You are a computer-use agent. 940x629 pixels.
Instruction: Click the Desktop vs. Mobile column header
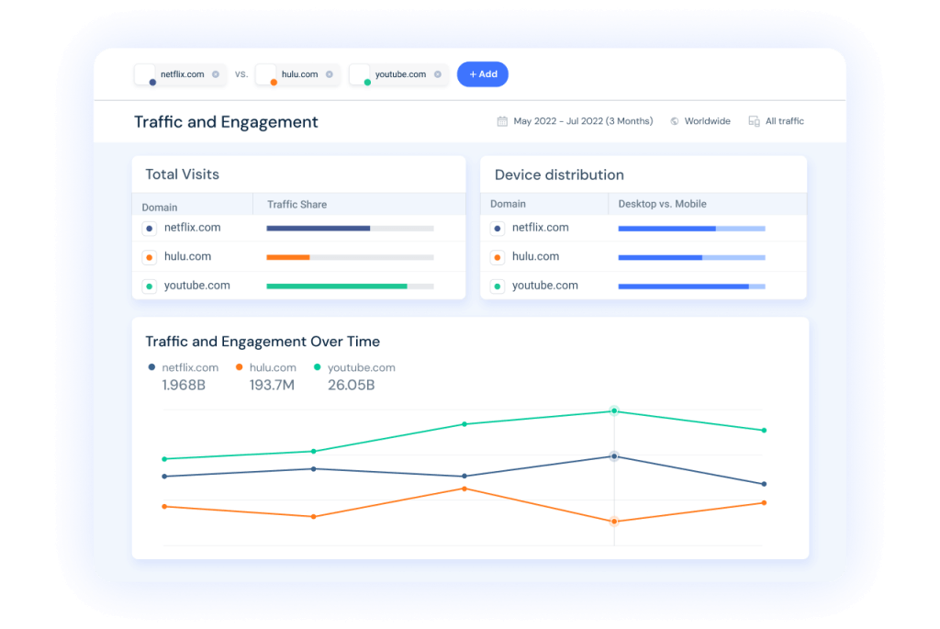pyautogui.click(x=663, y=204)
